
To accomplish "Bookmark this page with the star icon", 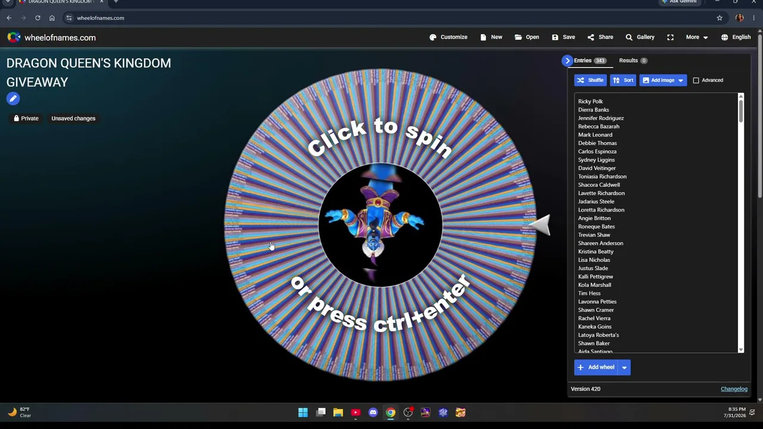I will (x=719, y=18).
